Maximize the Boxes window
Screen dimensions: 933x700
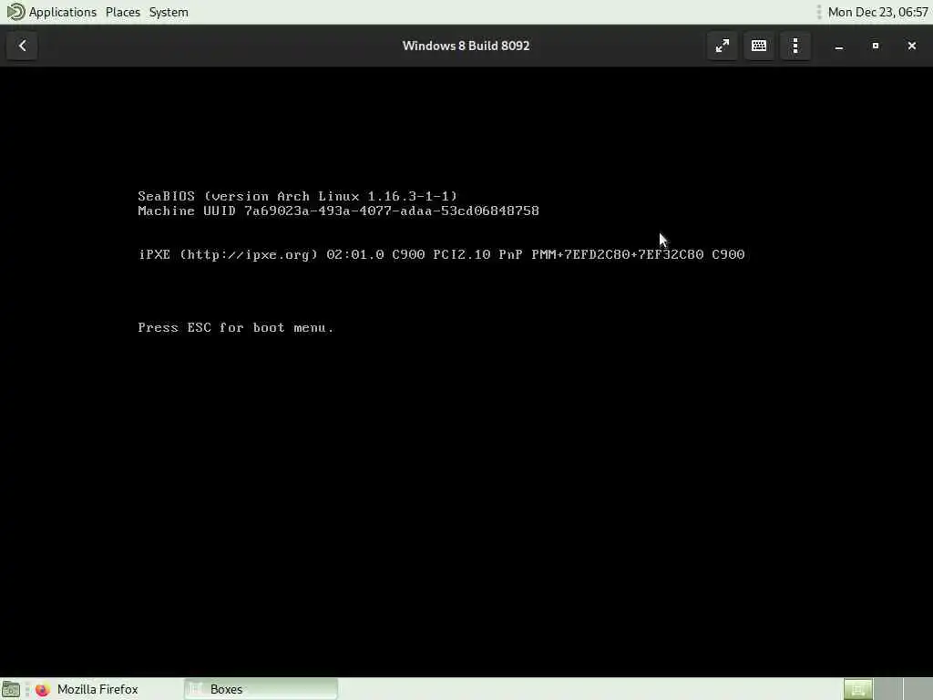tap(876, 46)
